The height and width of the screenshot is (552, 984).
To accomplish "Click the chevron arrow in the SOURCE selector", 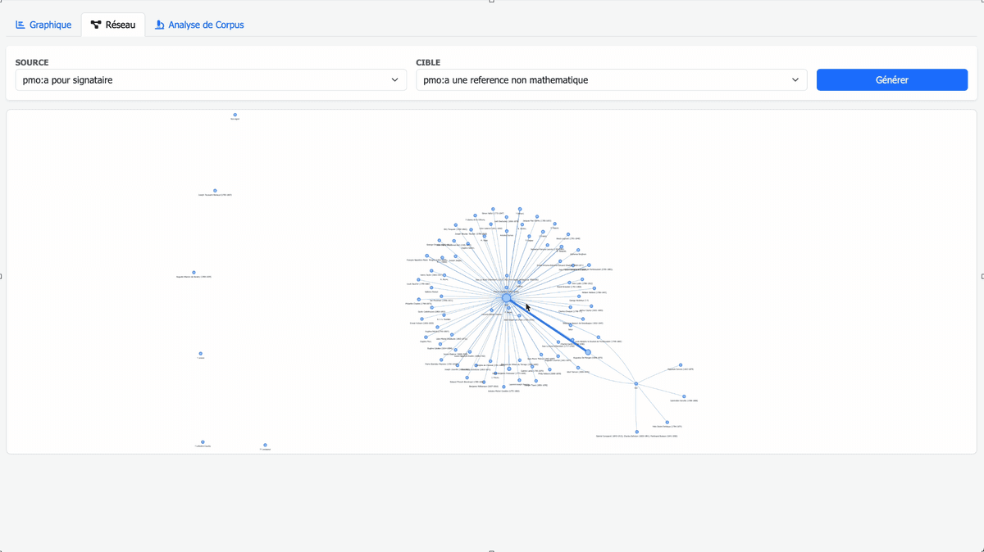I will click(394, 80).
